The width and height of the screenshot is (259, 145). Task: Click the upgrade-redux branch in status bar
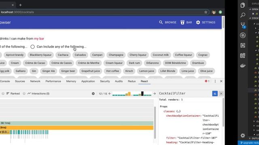click(x=249, y=143)
